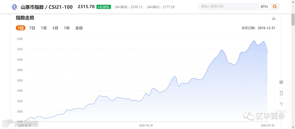Click the BTM search suggestion tag
Screen dimensions: 295x129
[x=264, y=7]
